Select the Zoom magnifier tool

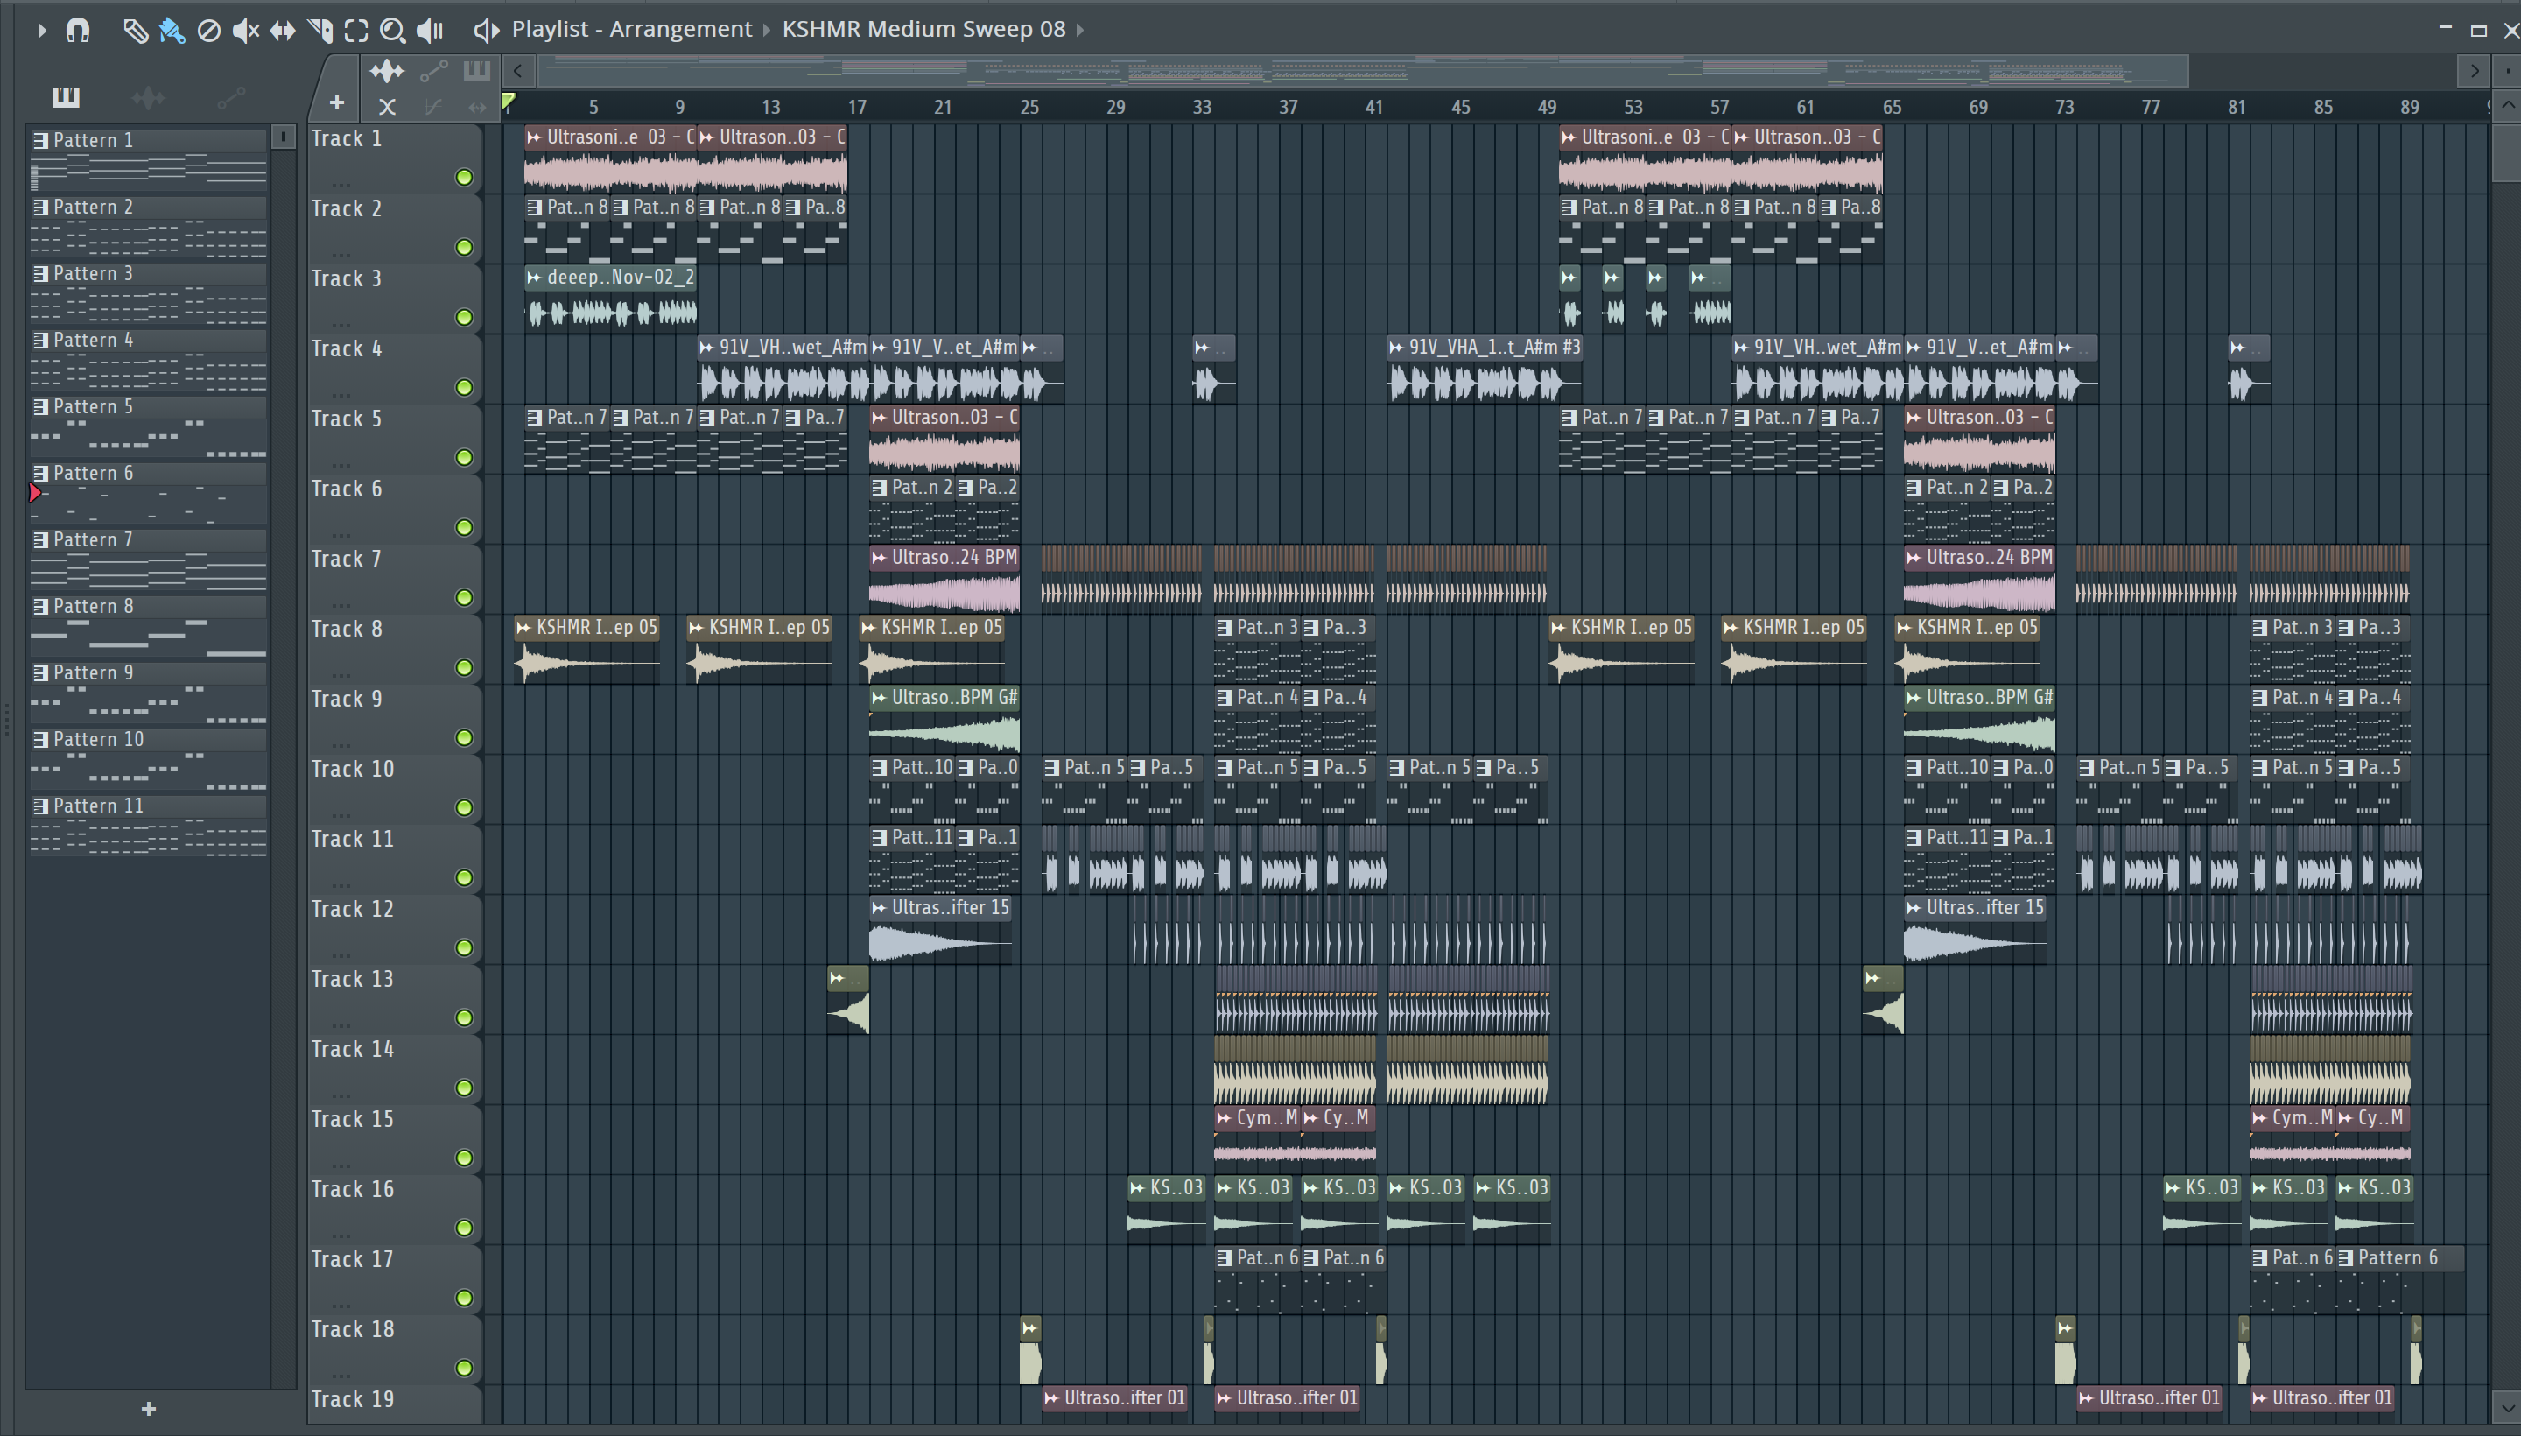[392, 31]
